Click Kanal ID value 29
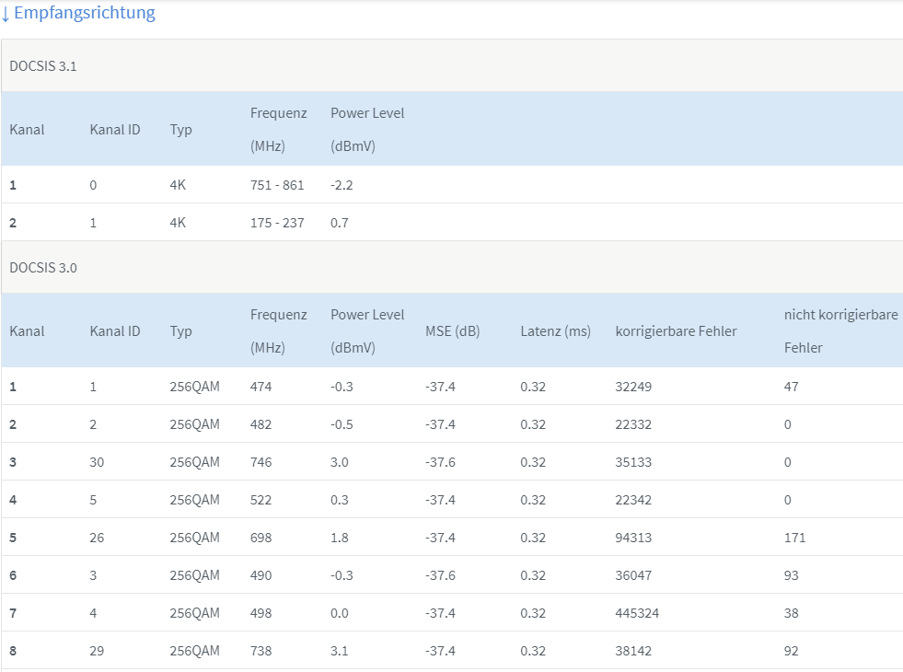The width and height of the screenshot is (903, 672). point(97,651)
